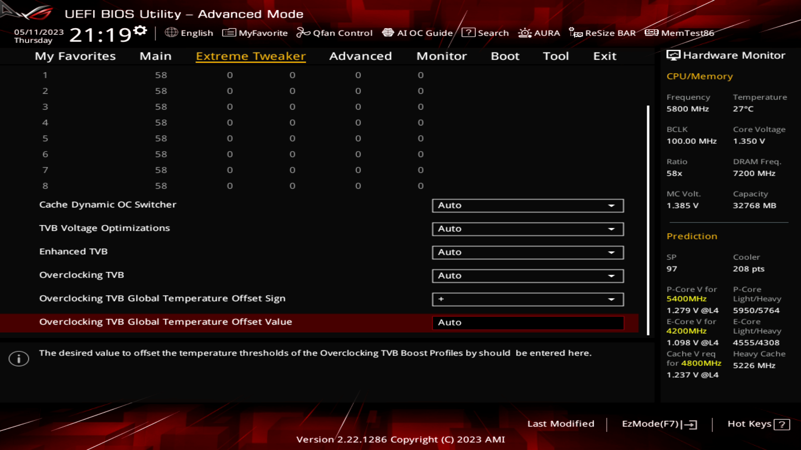The width and height of the screenshot is (801, 450).
Task: Click the Search function icon
Action: (468, 32)
